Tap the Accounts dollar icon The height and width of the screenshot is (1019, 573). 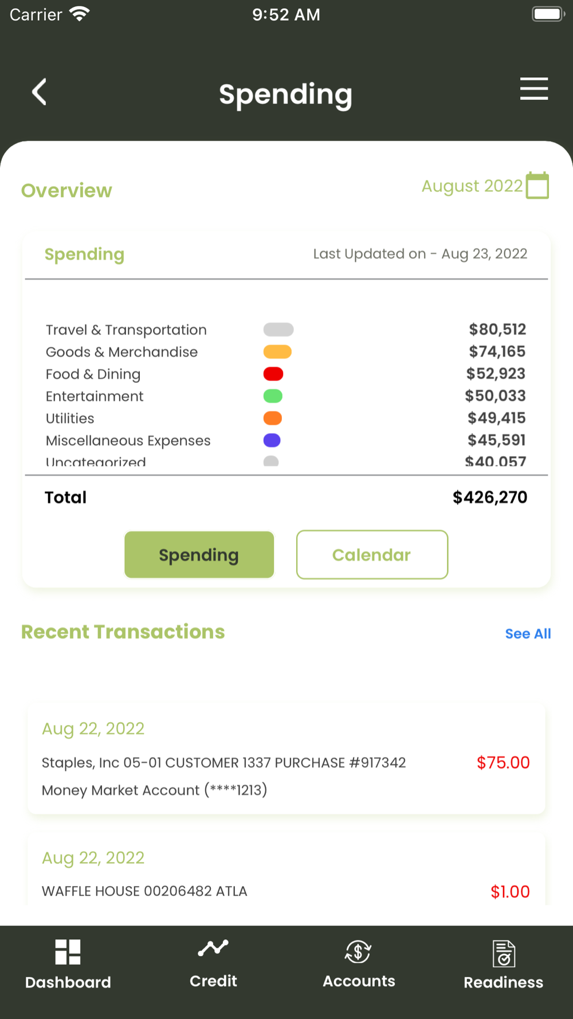pos(358,952)
